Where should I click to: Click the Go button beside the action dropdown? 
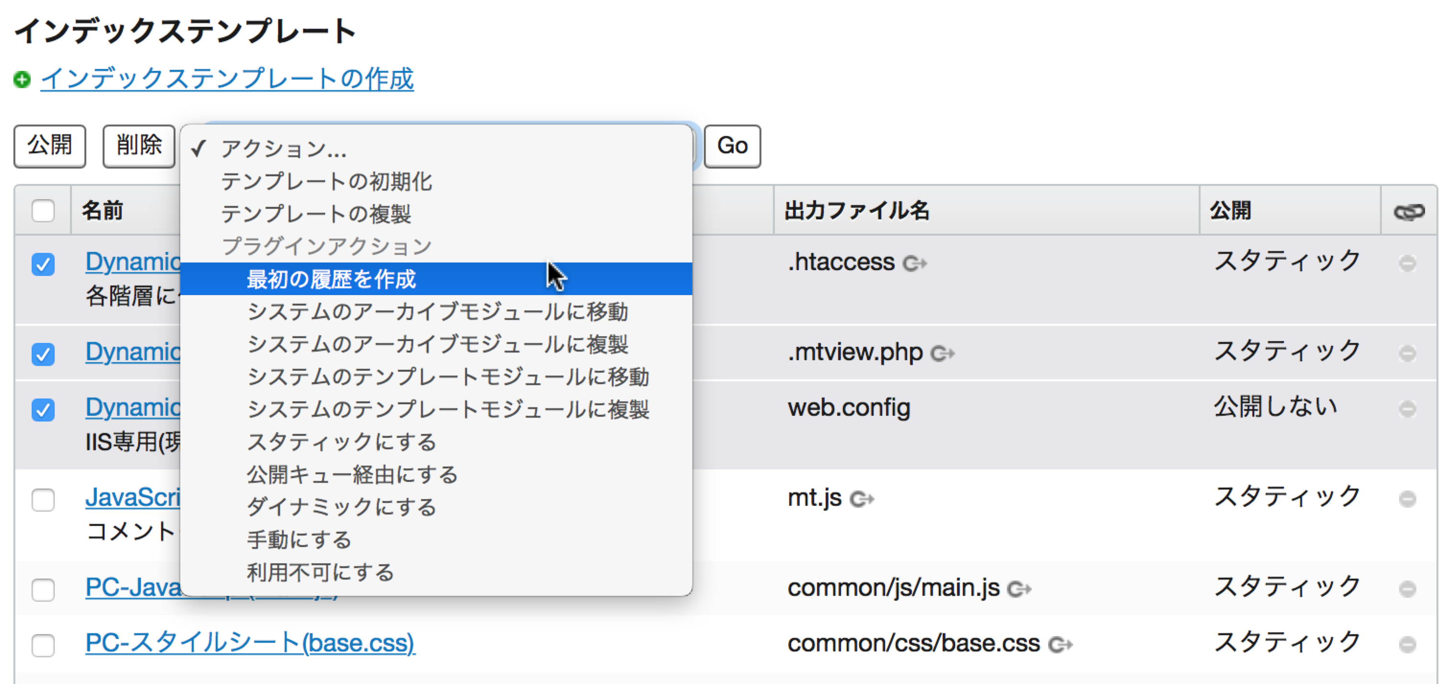(x=732, y=146)
